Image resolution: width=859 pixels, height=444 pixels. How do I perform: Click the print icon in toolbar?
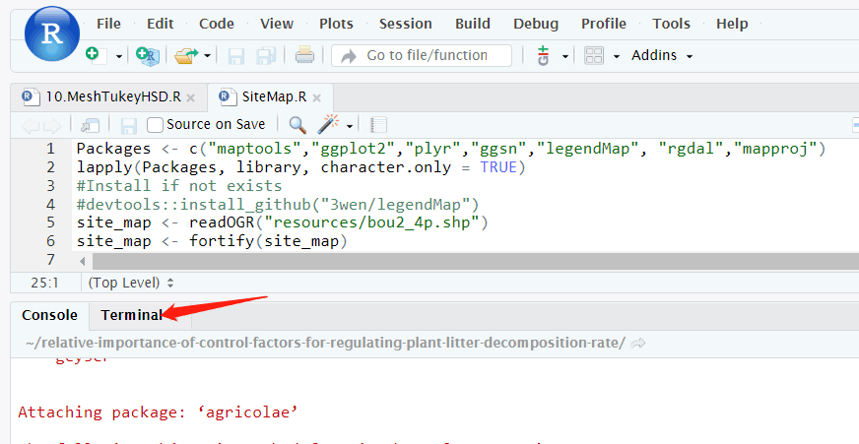304,56
